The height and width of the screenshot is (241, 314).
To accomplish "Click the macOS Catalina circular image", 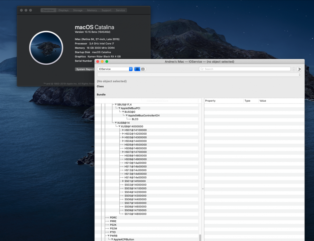I will pos(46,48).
